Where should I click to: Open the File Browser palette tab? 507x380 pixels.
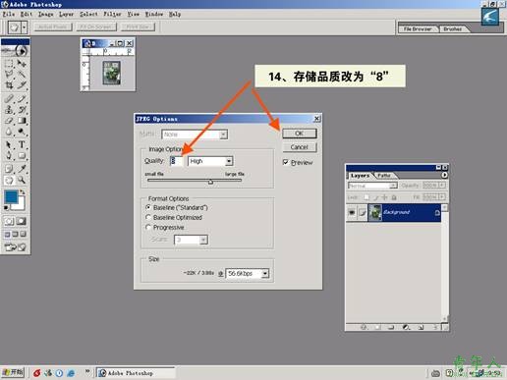[418, 28]
